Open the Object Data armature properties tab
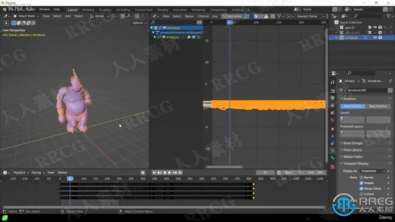 [332, 151]
